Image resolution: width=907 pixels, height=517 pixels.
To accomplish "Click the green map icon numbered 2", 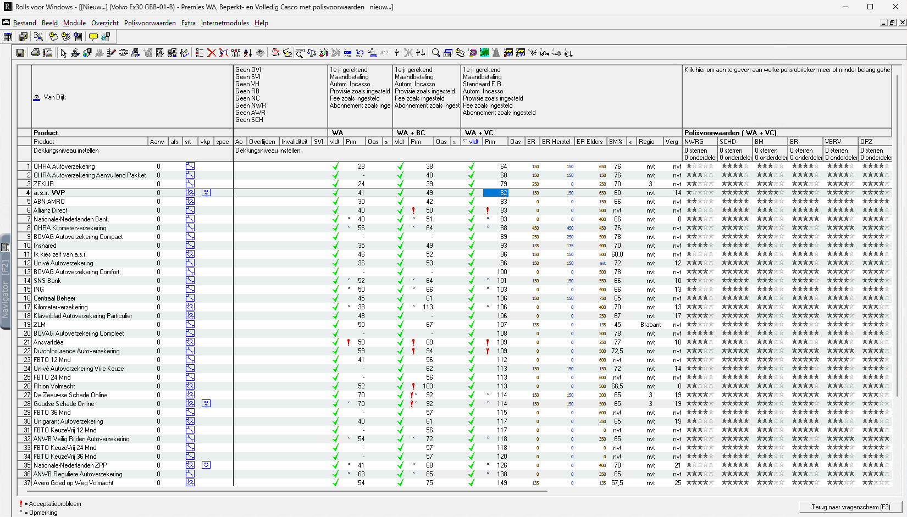I will click(484, 53).
